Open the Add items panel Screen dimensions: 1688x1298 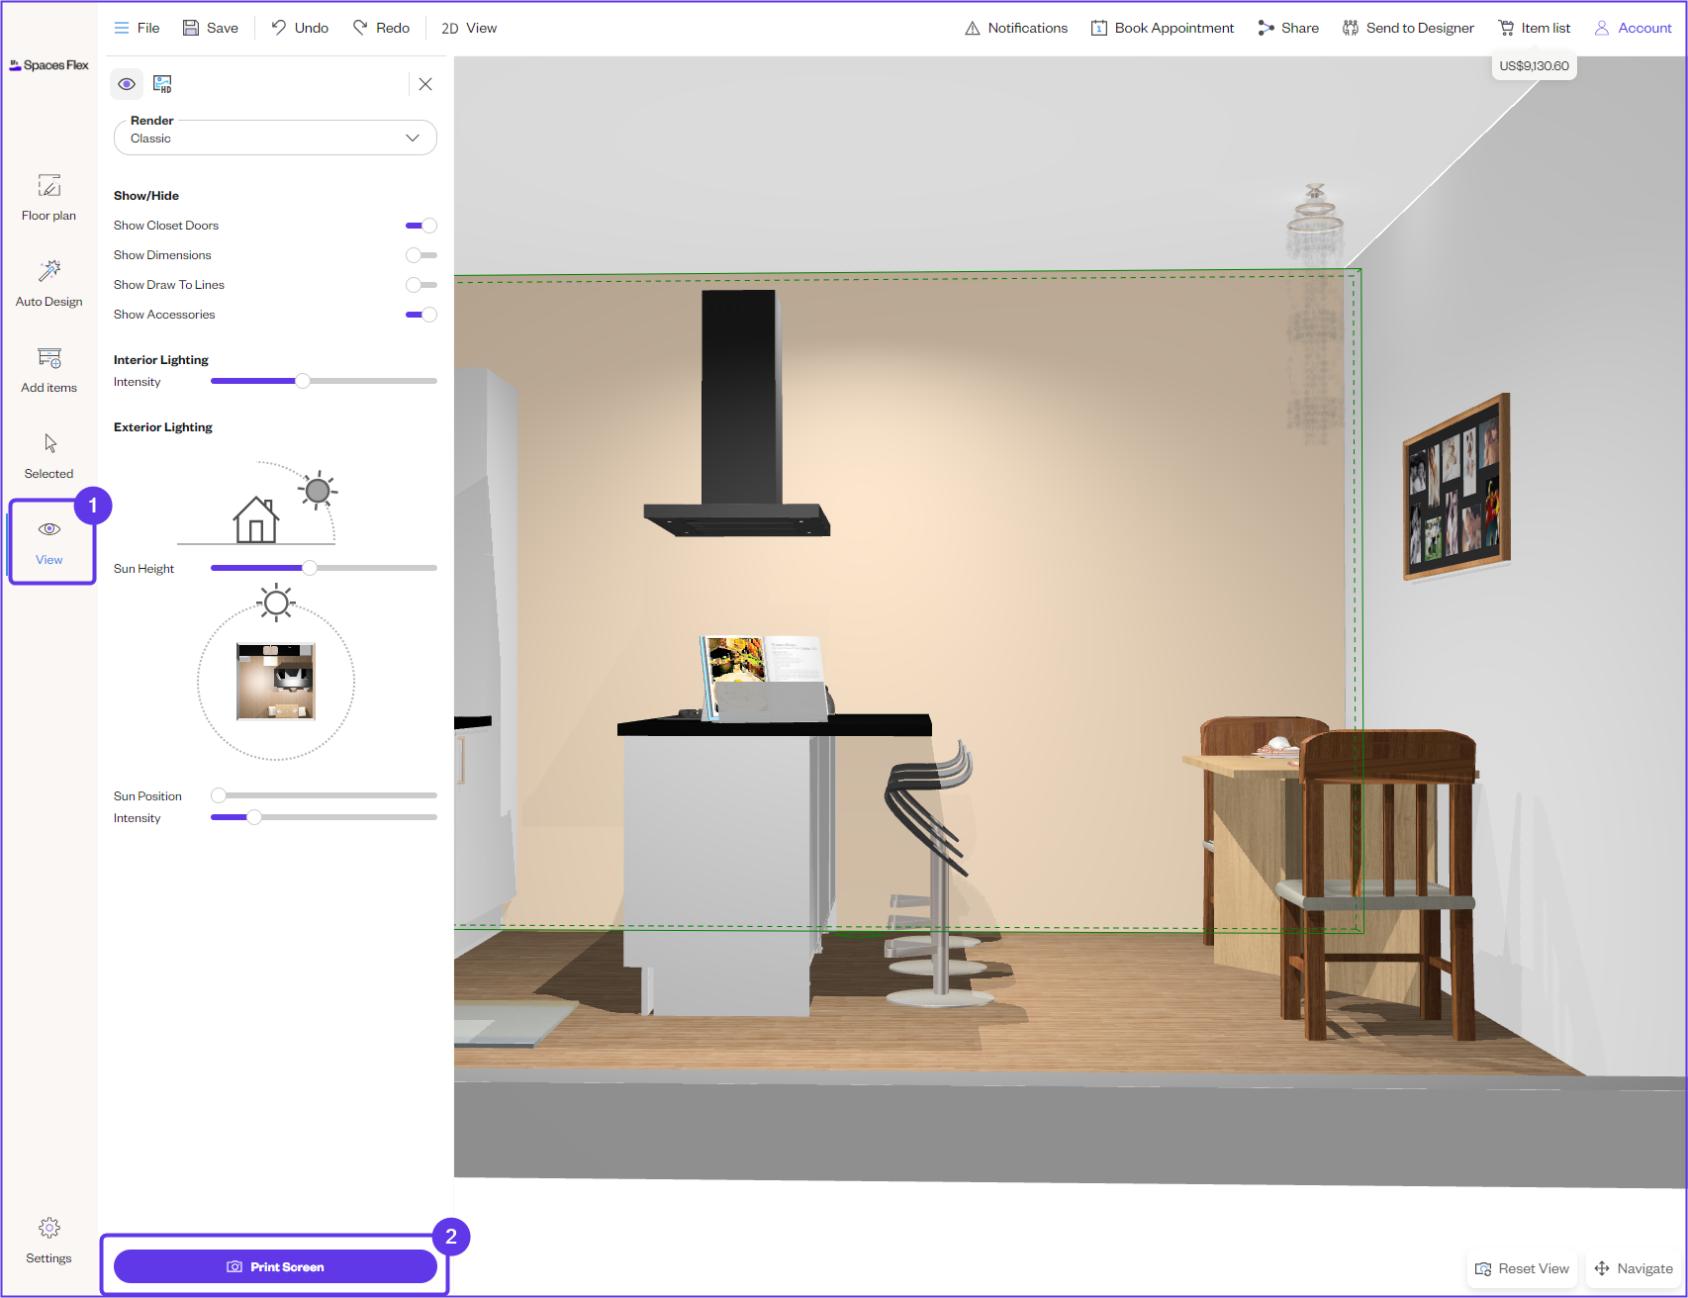(x=48, y=369)
